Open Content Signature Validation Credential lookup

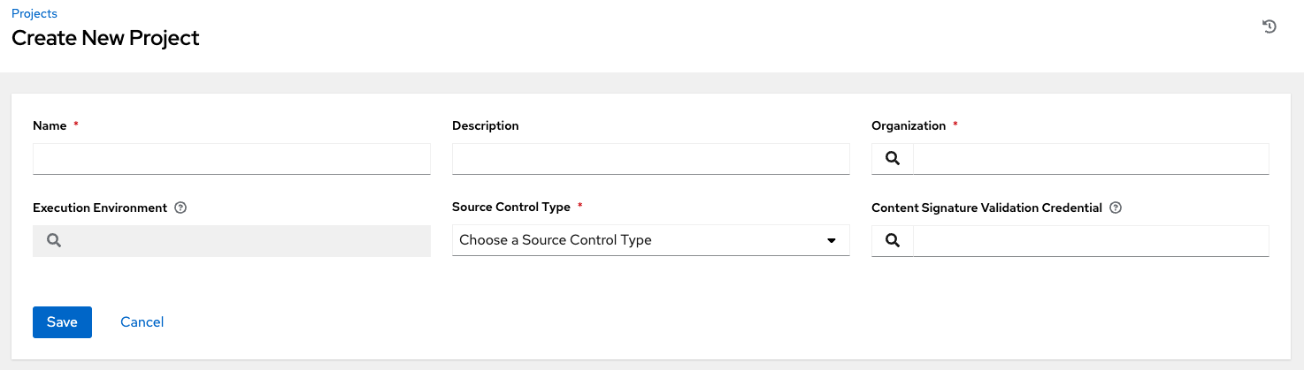pos(893,240)
